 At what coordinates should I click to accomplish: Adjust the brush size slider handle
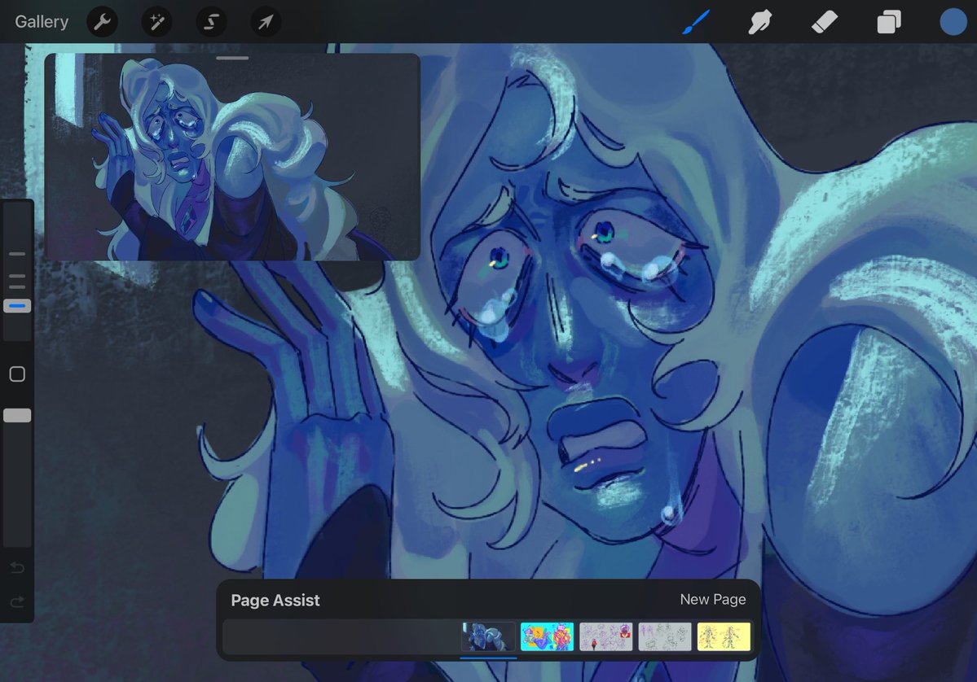pyautogui.click(x=17, y=305)
